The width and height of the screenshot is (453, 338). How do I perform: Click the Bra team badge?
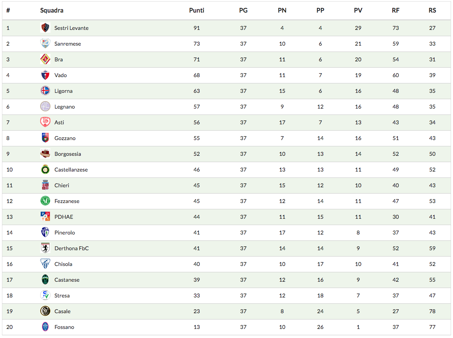(x=45, y=59)
